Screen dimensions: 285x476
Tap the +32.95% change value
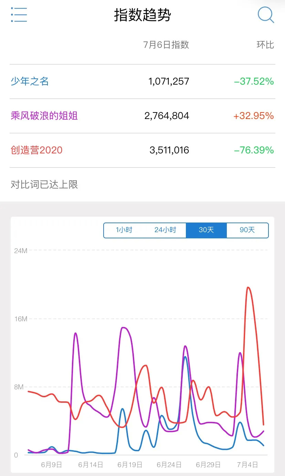click(254, 116)
